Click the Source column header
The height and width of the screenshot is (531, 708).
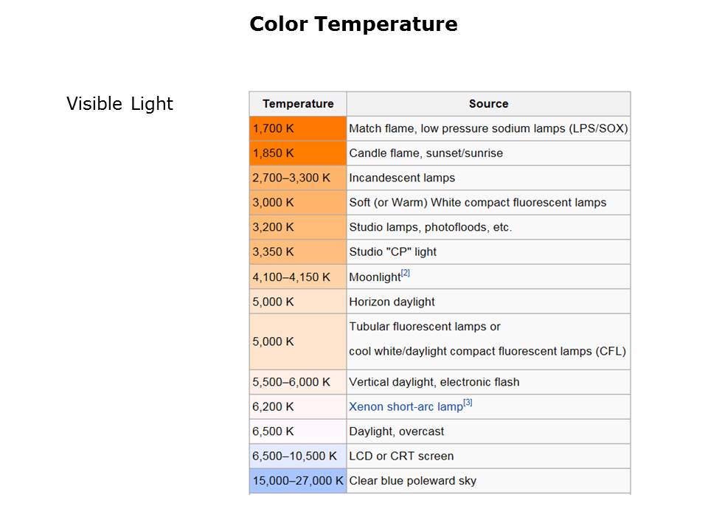[488, 104]
